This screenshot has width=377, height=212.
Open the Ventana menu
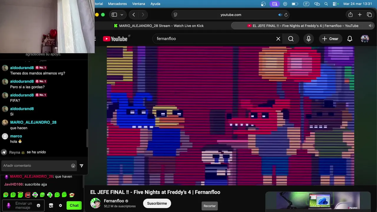(138, 4)
